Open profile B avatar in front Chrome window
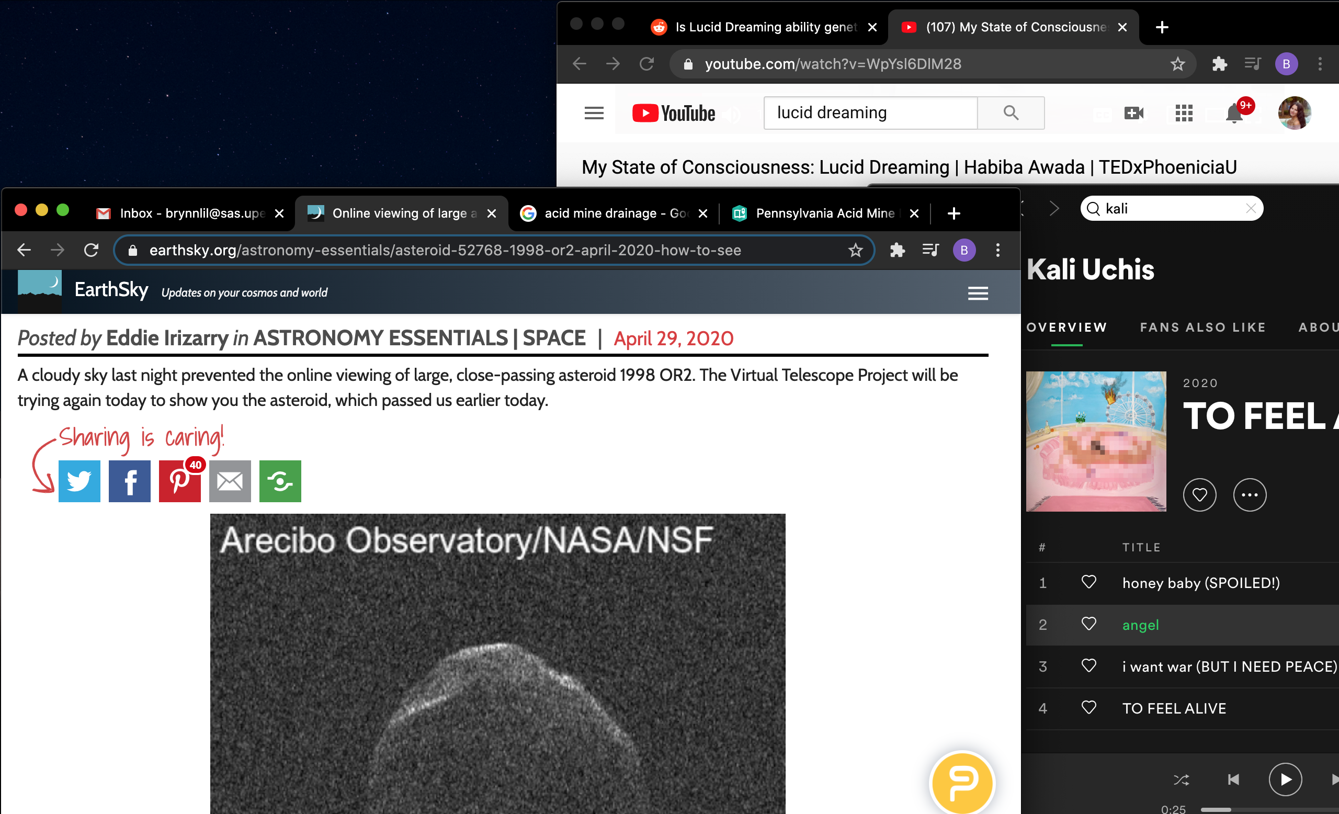The height and width of the screenshot is (814, 1339). [x=964, y=250]
